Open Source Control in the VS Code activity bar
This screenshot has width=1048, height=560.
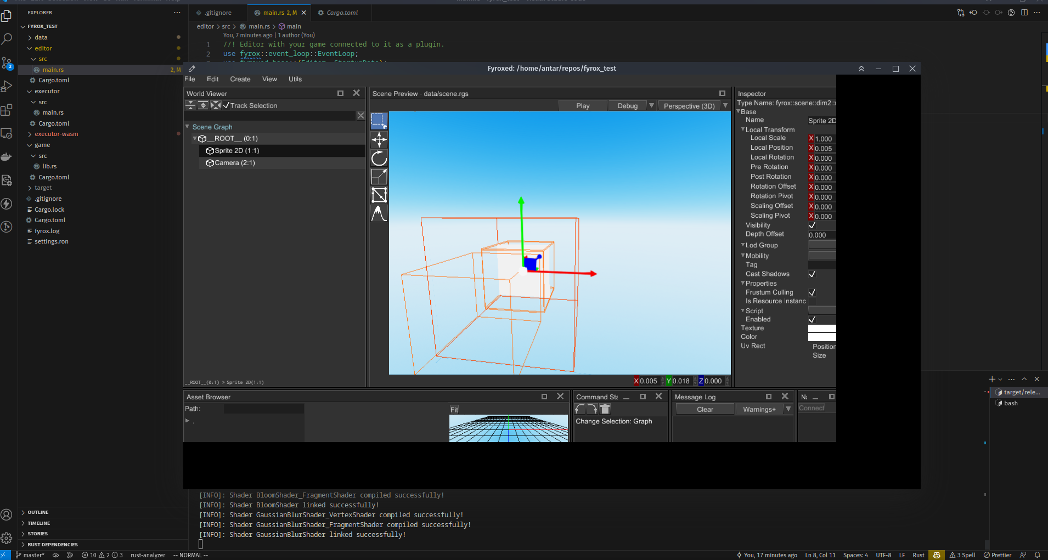[x=7, y=63]
